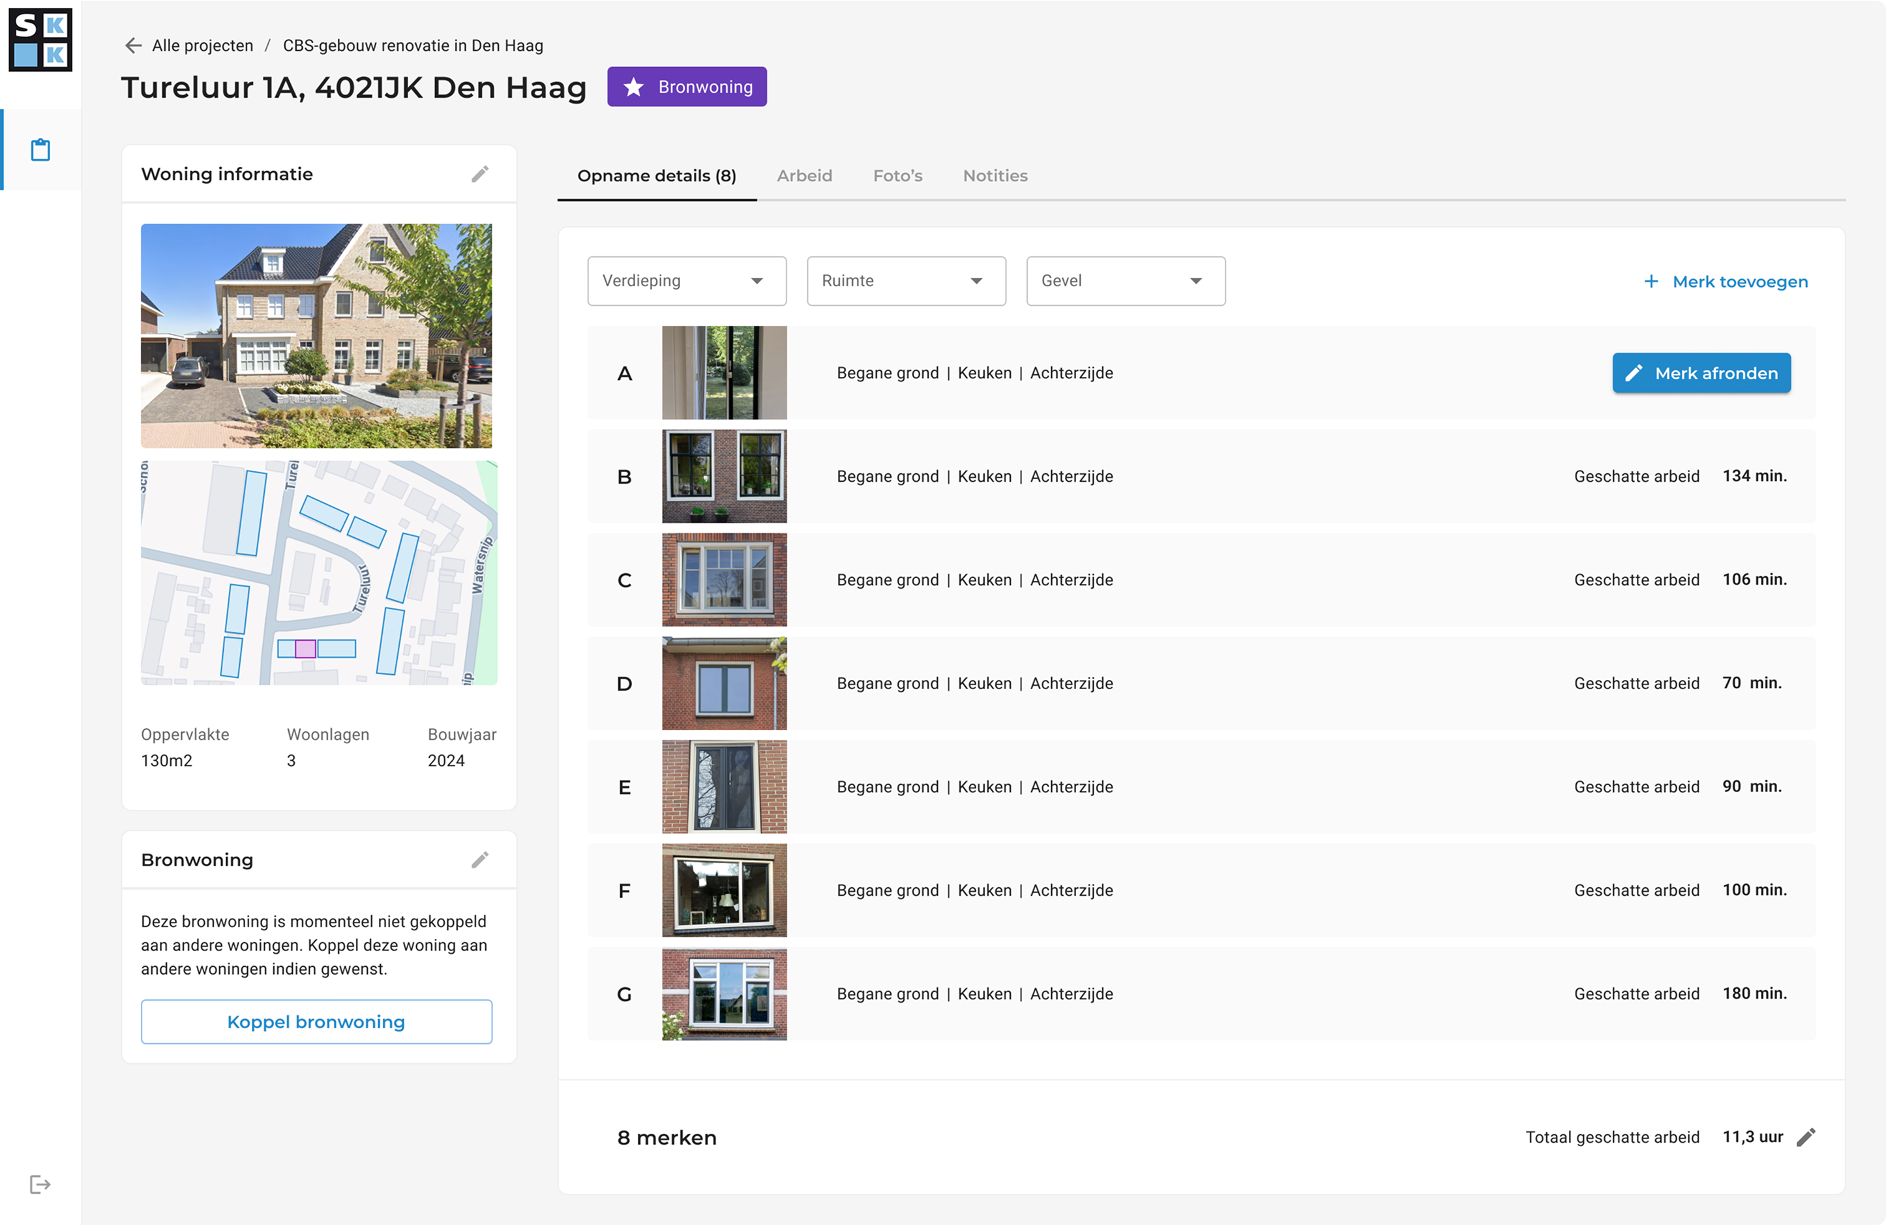The image size is (1886, 1225).
Task: Edit Woning informatie with pencil icon
Action: (x=480, y=174)
